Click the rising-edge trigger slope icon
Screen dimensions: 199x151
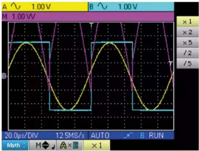[128, 135]
